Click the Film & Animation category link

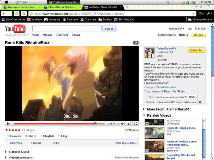coord(166,87)
